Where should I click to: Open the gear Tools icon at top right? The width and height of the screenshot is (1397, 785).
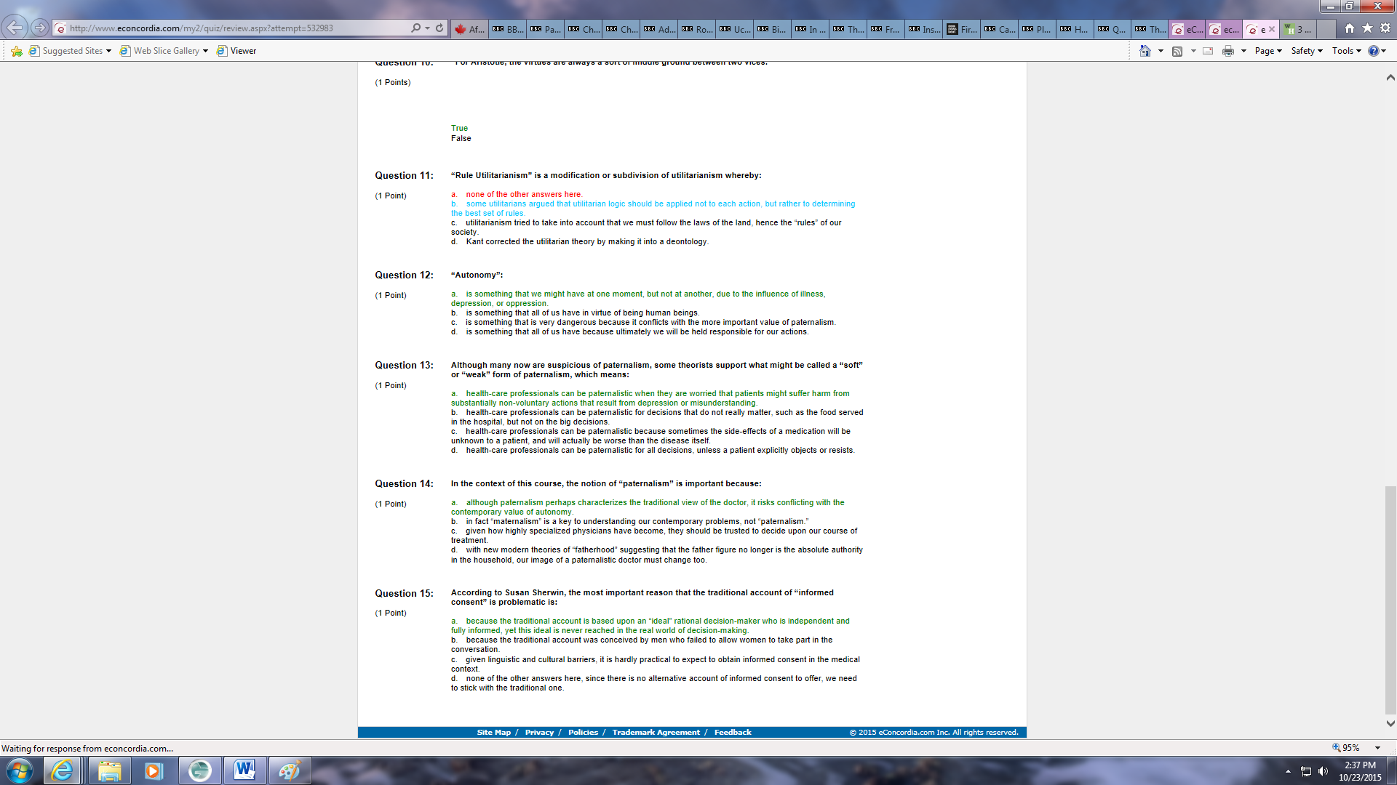(1385, 28)
